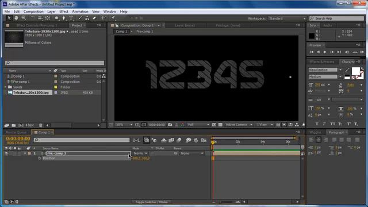Click the Auto-keyframe stopwatch icon in timeline
Screen dimensions: 368x207
pyautogui.click(x=196, y=140)
